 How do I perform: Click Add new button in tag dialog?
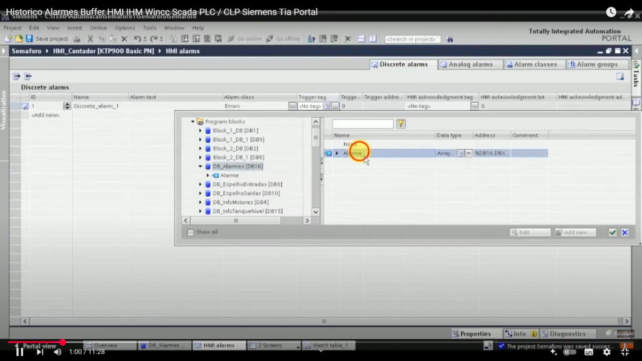tap(576, 233)
